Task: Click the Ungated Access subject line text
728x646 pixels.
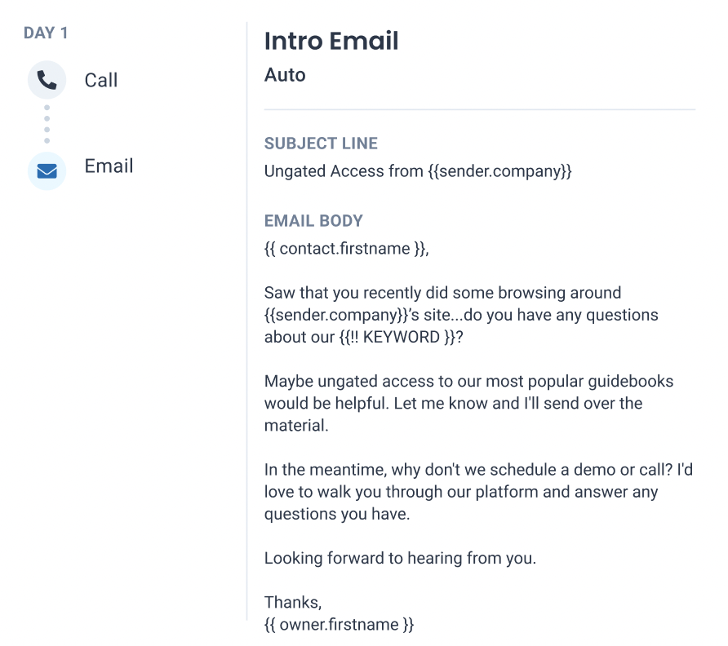Action: 417,171
